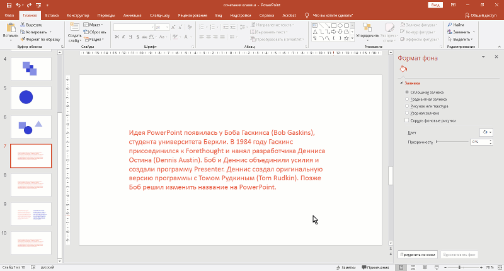The width and height of the screenshot is (504, 271).
Task: Click the Что вы хотите сделать search box
Action: click(x=333, y=15)
